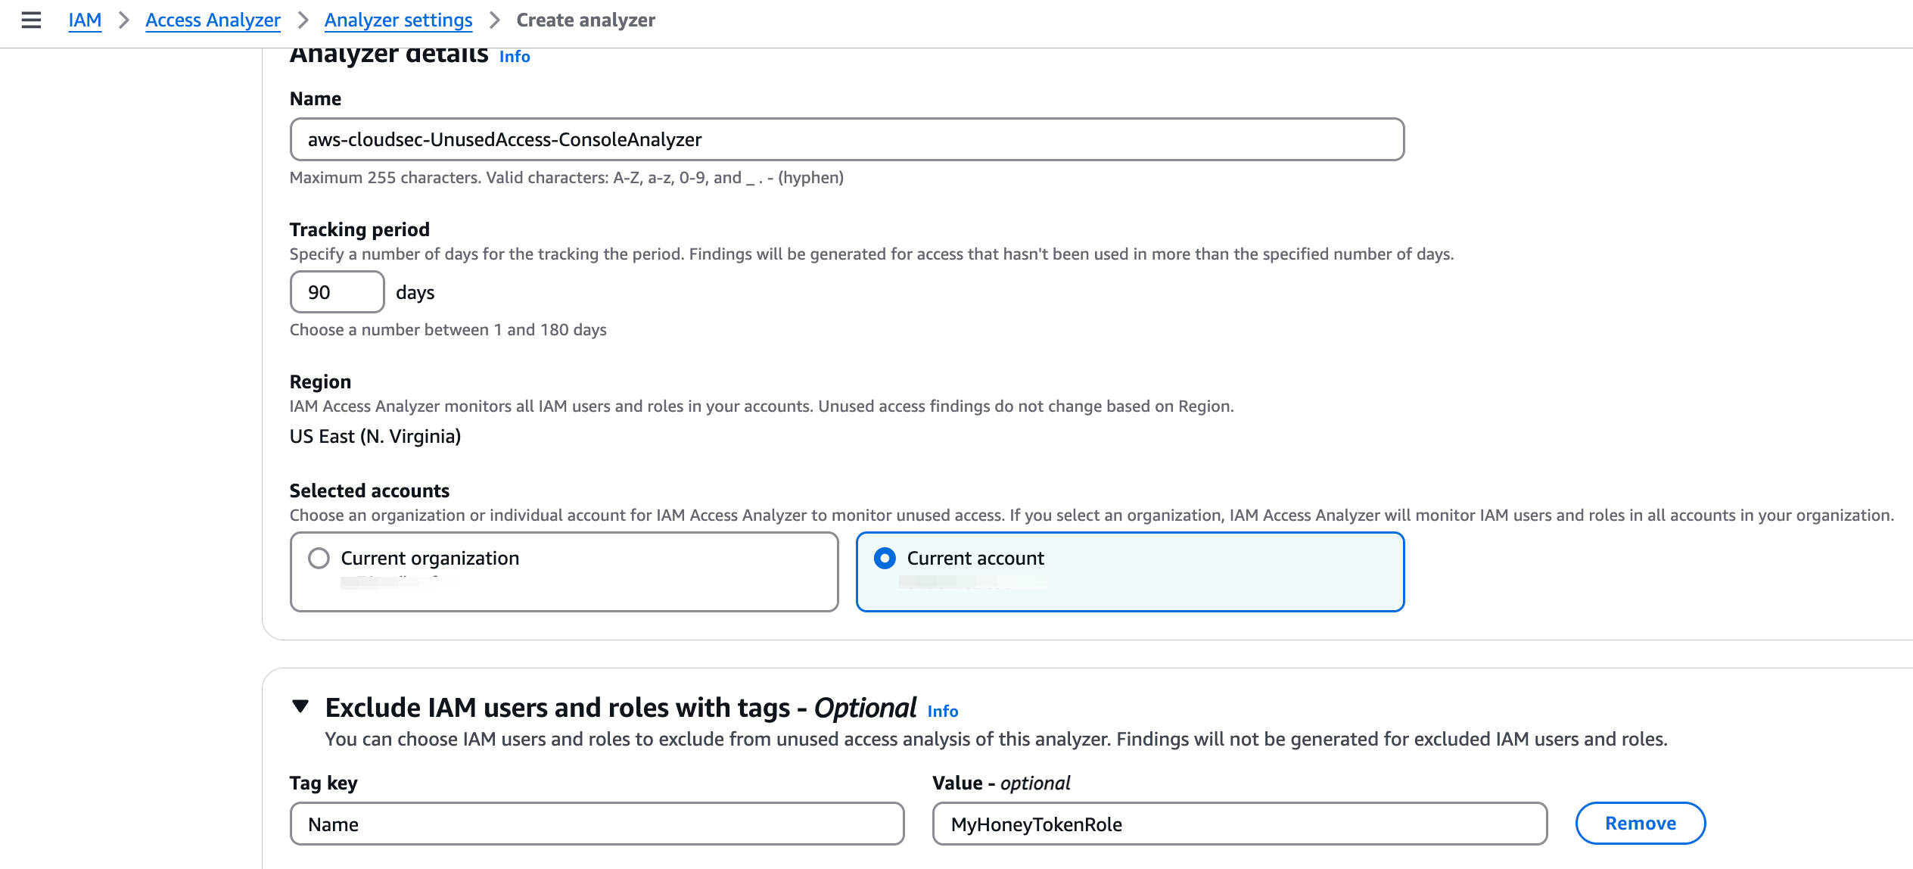
Task: Click the 'Tracking period' label
Action: point(359,229)
